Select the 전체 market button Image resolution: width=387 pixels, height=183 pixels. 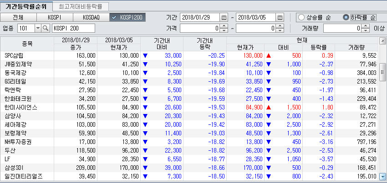[x=18, y=18]
